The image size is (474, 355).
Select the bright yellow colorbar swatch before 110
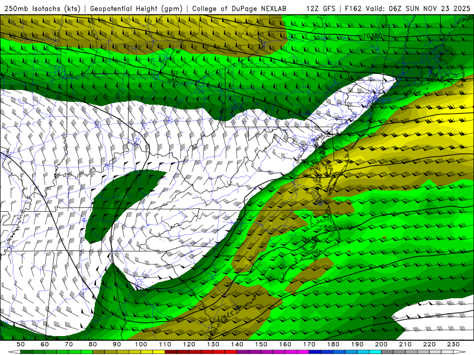(x=159, y=352)
